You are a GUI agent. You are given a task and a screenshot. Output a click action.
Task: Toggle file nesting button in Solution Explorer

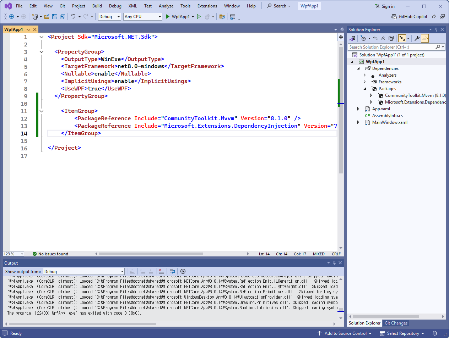(x=402, y=38)
